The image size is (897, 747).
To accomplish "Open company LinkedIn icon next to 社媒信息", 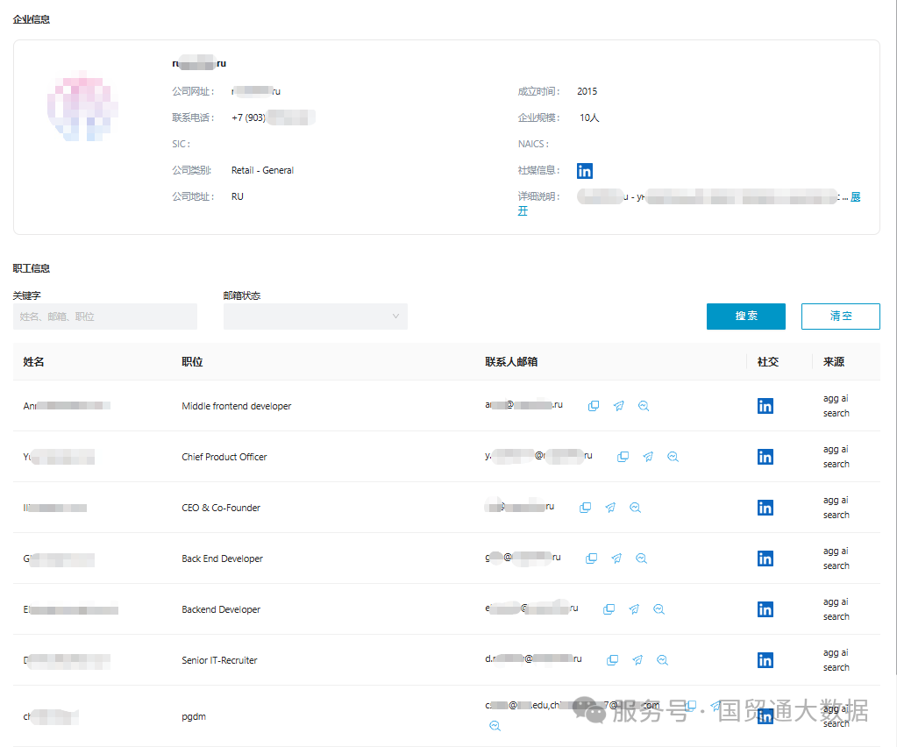I will [x=585, y=171].
